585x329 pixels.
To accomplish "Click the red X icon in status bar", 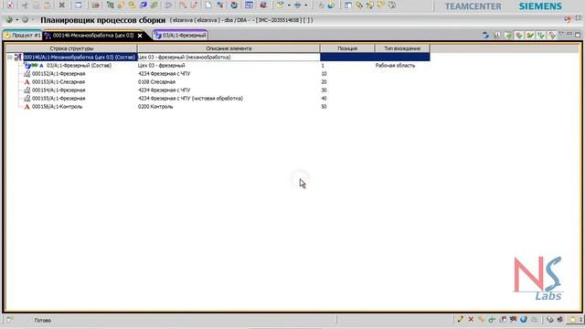I will (471, 319).
